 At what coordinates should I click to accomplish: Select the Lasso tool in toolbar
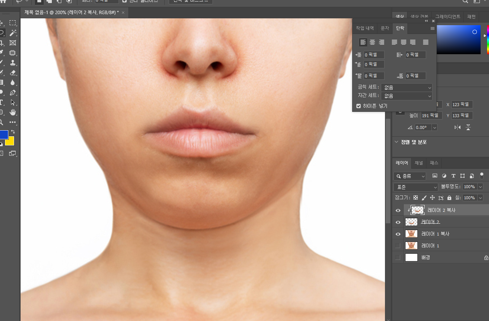pyautogui.click(x=2, y=33)
